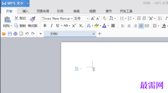The image size is (168, 93).
Task: Insert numbered list
Action: [x=130, y=18]
